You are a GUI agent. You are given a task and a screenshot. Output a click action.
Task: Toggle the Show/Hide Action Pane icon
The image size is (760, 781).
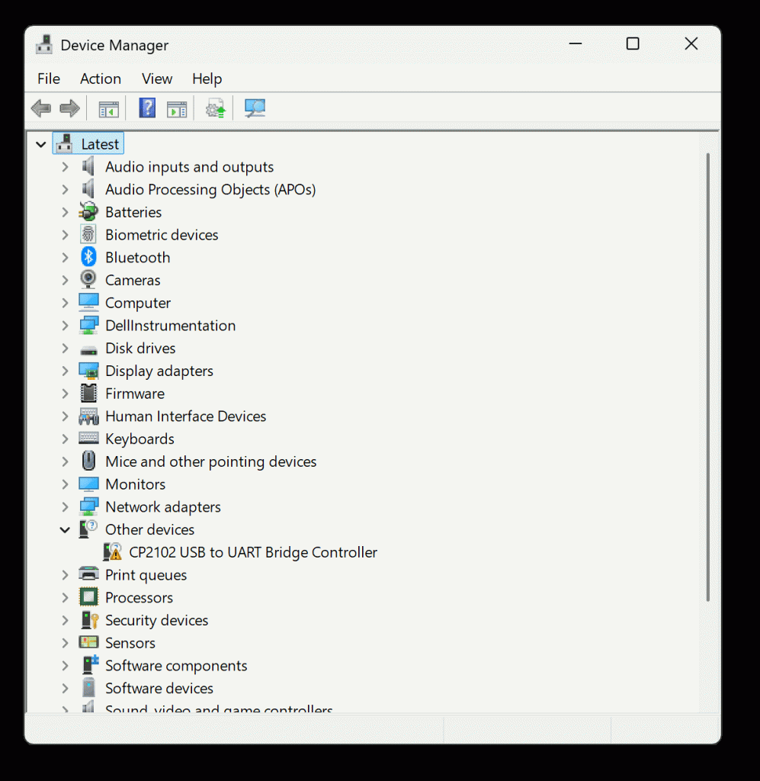[177, 109]
